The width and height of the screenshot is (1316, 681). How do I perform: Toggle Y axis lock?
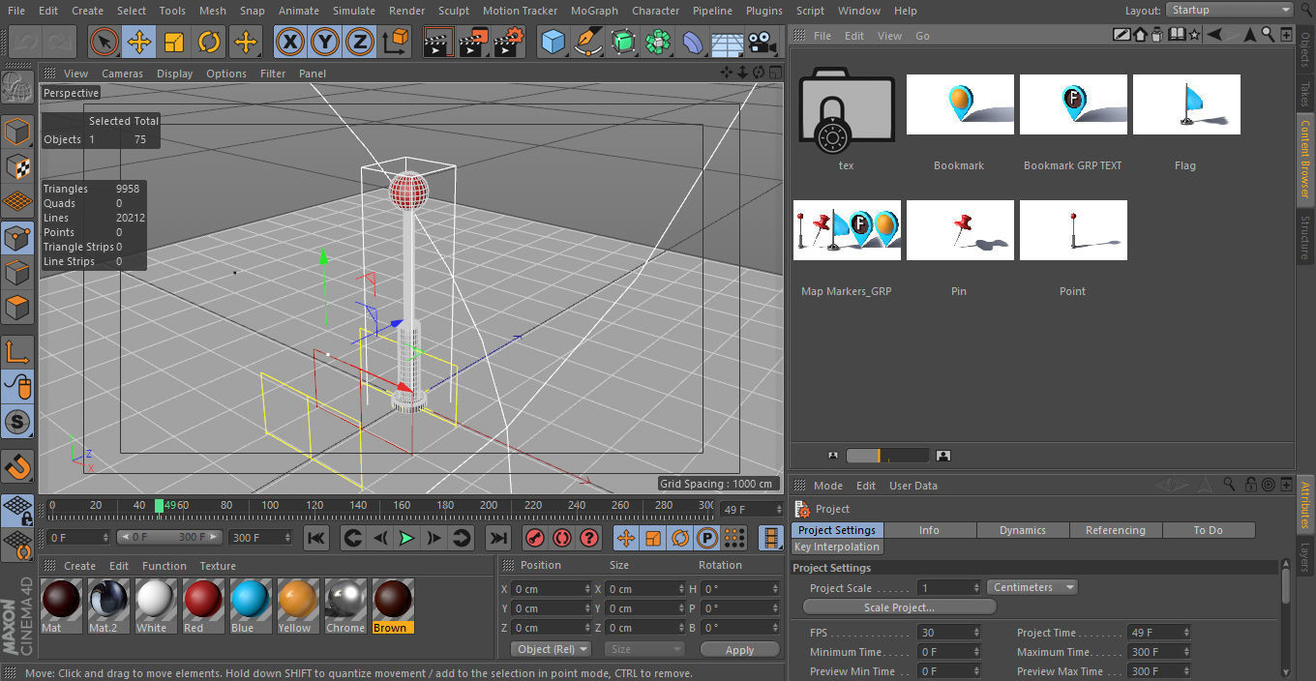pos(325,42)
